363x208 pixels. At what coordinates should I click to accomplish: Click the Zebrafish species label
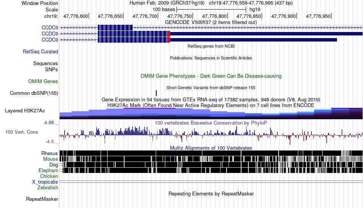click(x=48, y=187)
